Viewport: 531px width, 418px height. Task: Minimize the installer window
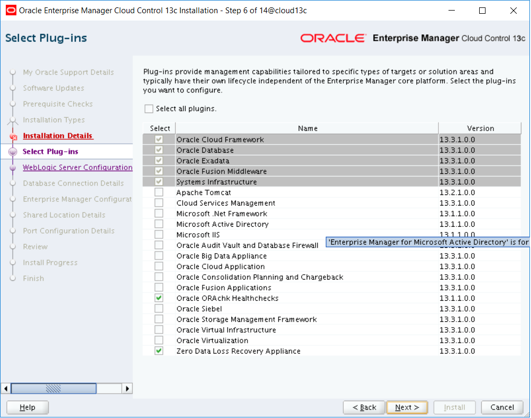[x=452, y=11]
